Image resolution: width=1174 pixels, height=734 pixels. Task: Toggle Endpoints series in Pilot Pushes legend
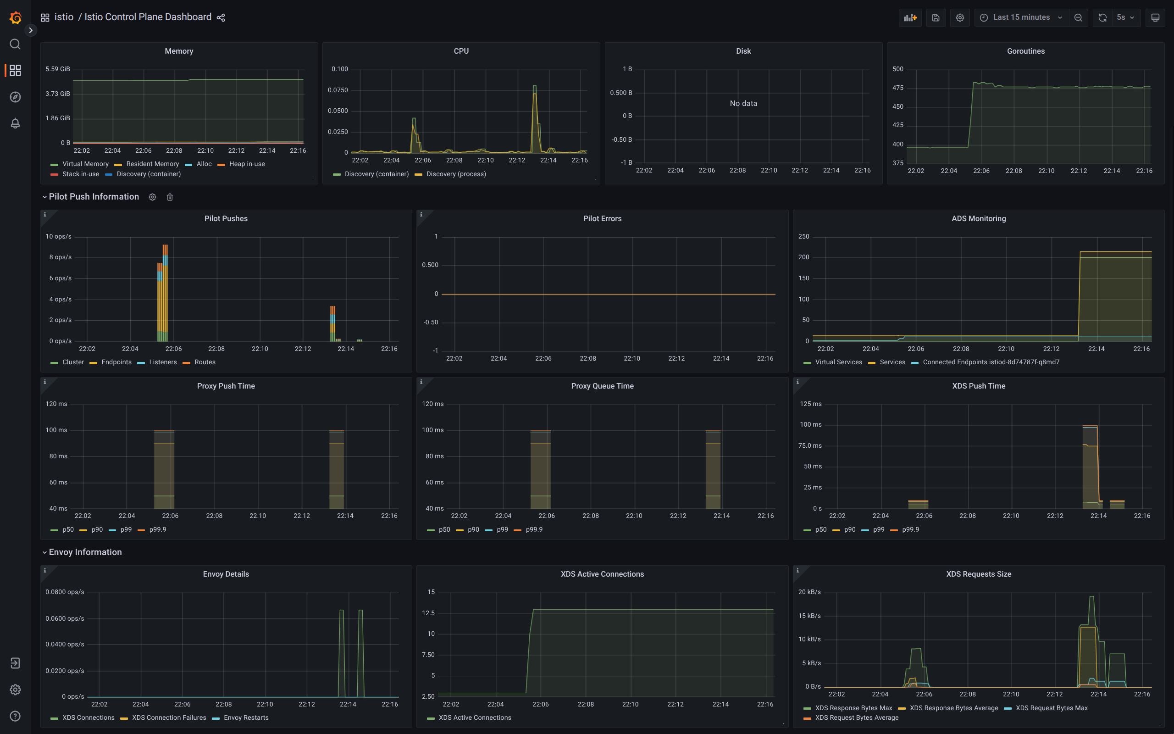tap(116, 362)
